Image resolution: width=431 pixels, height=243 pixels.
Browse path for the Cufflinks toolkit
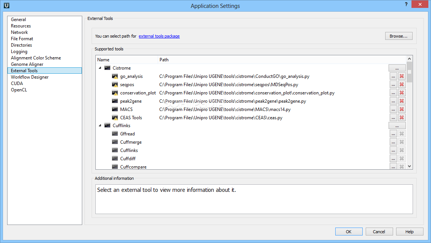397,126
